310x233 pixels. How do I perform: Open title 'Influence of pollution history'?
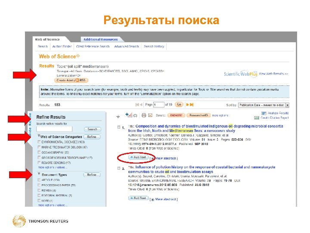click(x=201, y=170)
